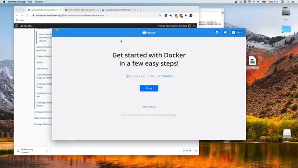
Task: Open the Chrome extensions puzzle icon
Action: pyautogui.click(x=186, y=15)
